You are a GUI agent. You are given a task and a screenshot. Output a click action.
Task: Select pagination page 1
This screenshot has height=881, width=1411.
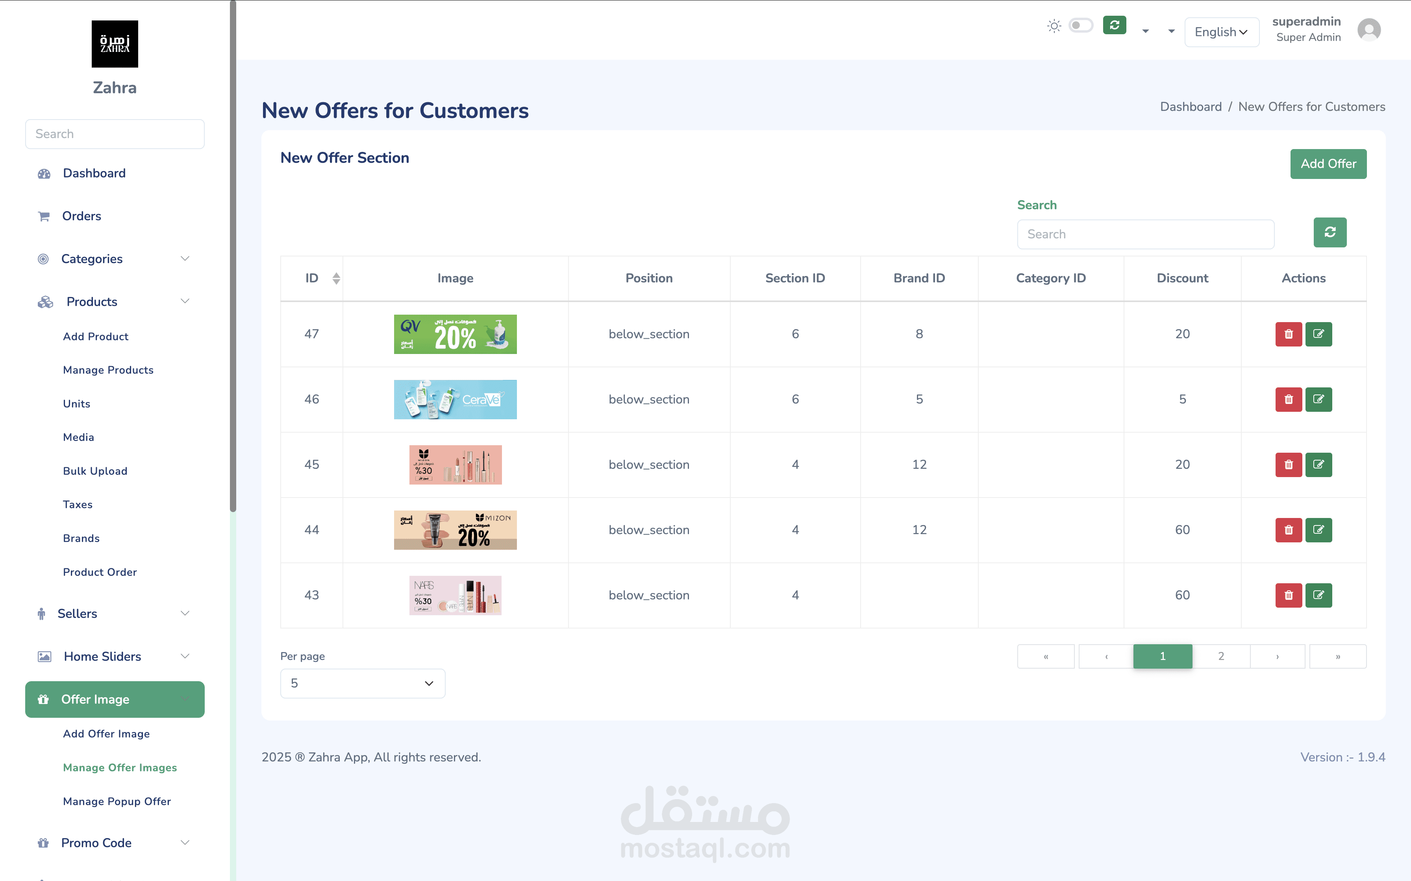[1163, 656]
